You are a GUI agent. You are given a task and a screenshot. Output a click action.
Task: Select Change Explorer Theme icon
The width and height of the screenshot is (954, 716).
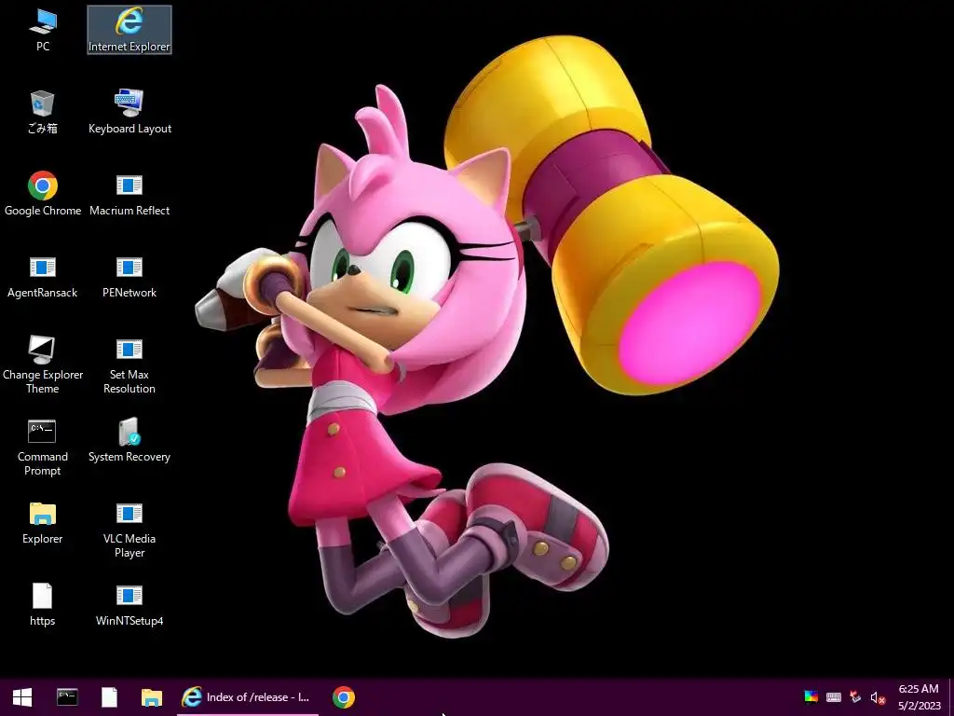click(x=43, y=365)
